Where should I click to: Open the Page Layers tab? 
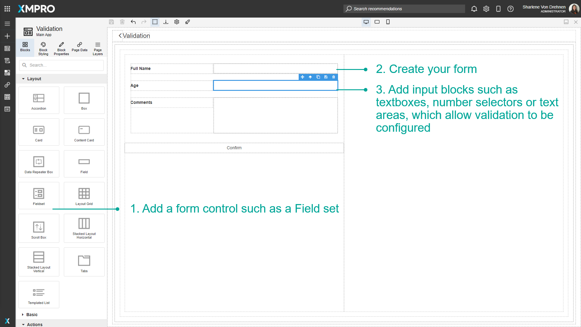(x=97, y=48)
